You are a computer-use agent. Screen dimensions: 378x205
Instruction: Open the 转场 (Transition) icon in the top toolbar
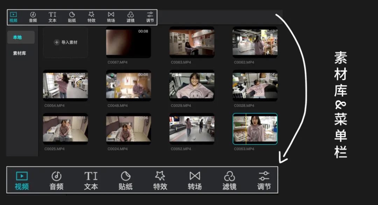111,17
